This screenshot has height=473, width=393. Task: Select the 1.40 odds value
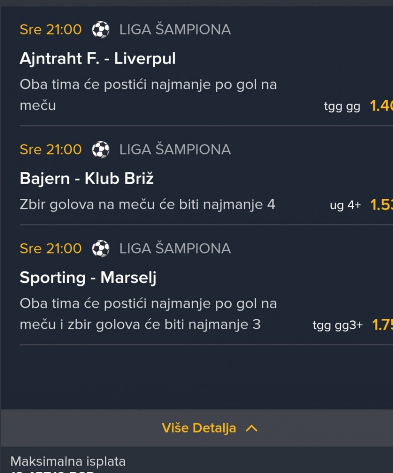point(381,106)
